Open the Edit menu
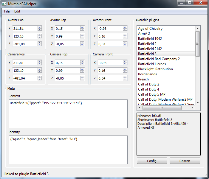The width and height of the screenshot is (209, 179). tap(17, 11)
